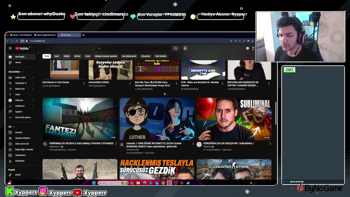Open new browser tab with plus button
The width and height of the screenshot is (350, 197).
tap(83, 35)
